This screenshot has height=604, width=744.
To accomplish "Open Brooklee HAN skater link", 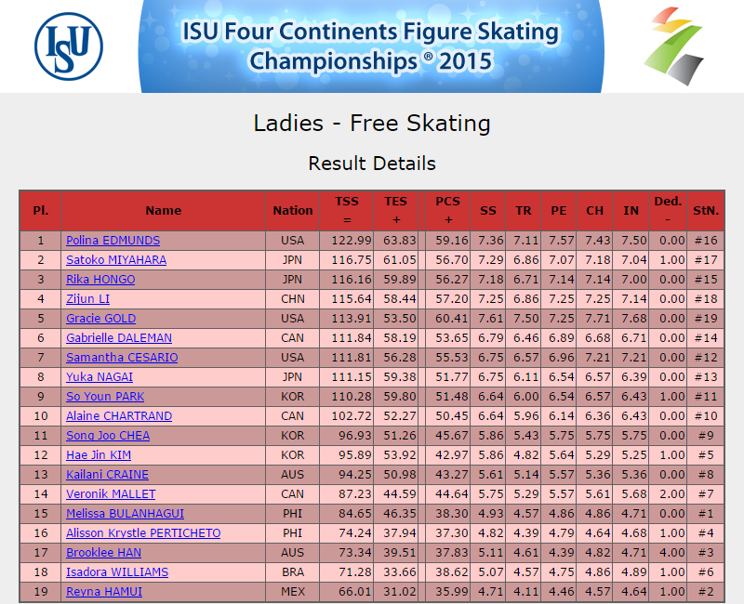I will coord(104,552).
